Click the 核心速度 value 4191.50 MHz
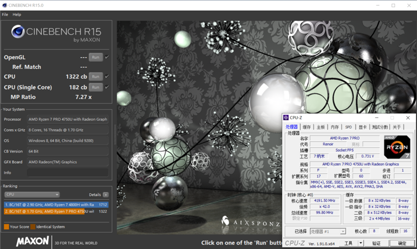417x249 pixels. pos(325,201)
